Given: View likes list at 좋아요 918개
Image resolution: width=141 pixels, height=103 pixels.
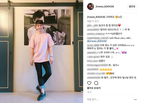Looking at the screenshot, I should pyautogui.click(x=94, y=88).
